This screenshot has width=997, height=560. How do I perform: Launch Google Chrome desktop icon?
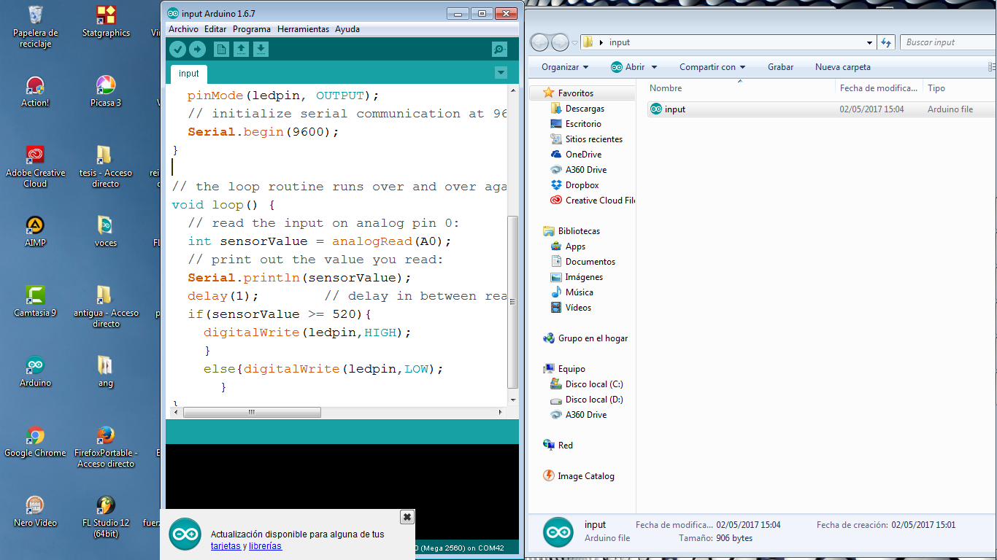pos(35,441)
